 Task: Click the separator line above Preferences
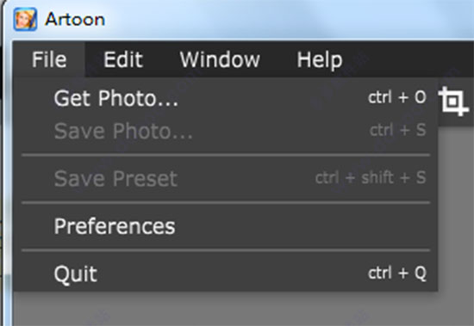[x=226, y=203]
